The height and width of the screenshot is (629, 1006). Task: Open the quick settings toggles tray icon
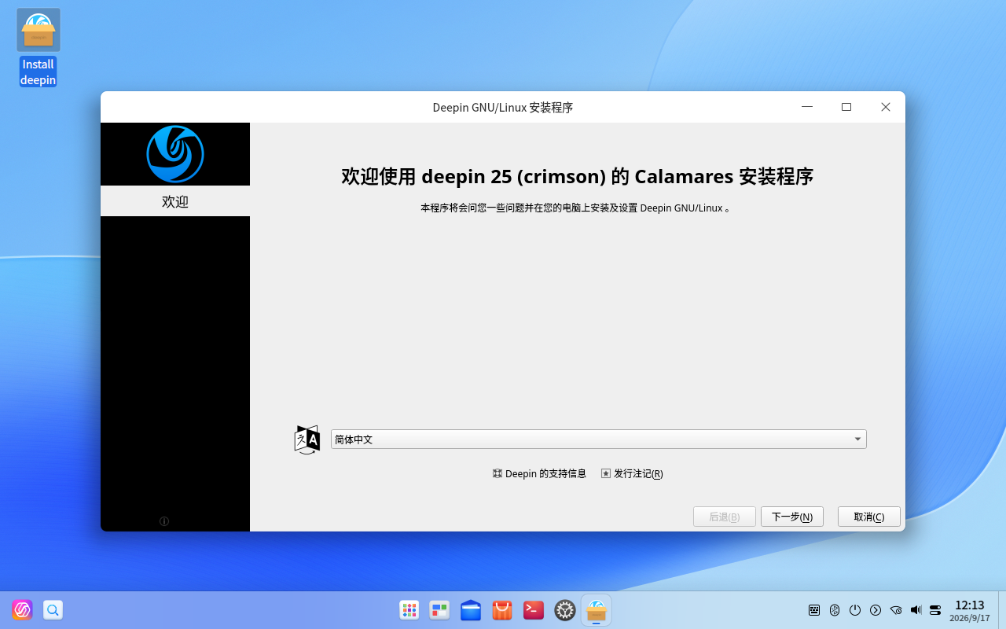pos(935,609)
